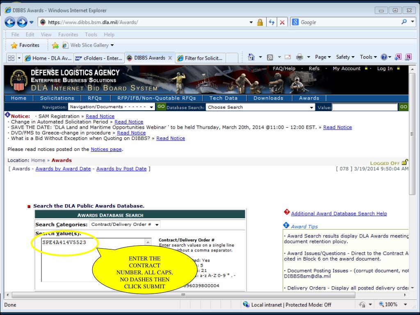Open the Edit menu
The width and height of the screenshot is (420, 315).
[30, 34]
